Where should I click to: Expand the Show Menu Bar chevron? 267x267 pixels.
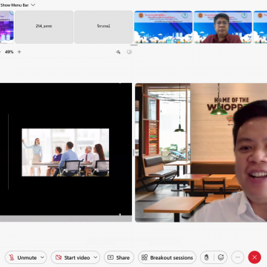pos(33,5)
